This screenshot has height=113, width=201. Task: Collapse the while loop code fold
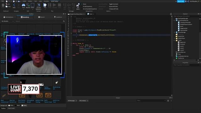[71, 43]
